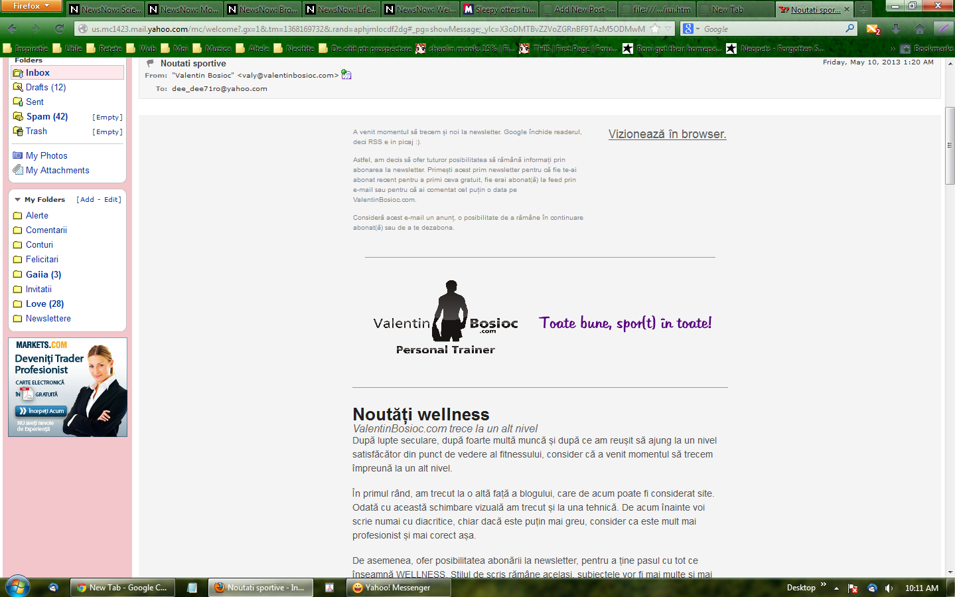
Task: Open the Firefox application menu
Action: [x=31, y=6]
